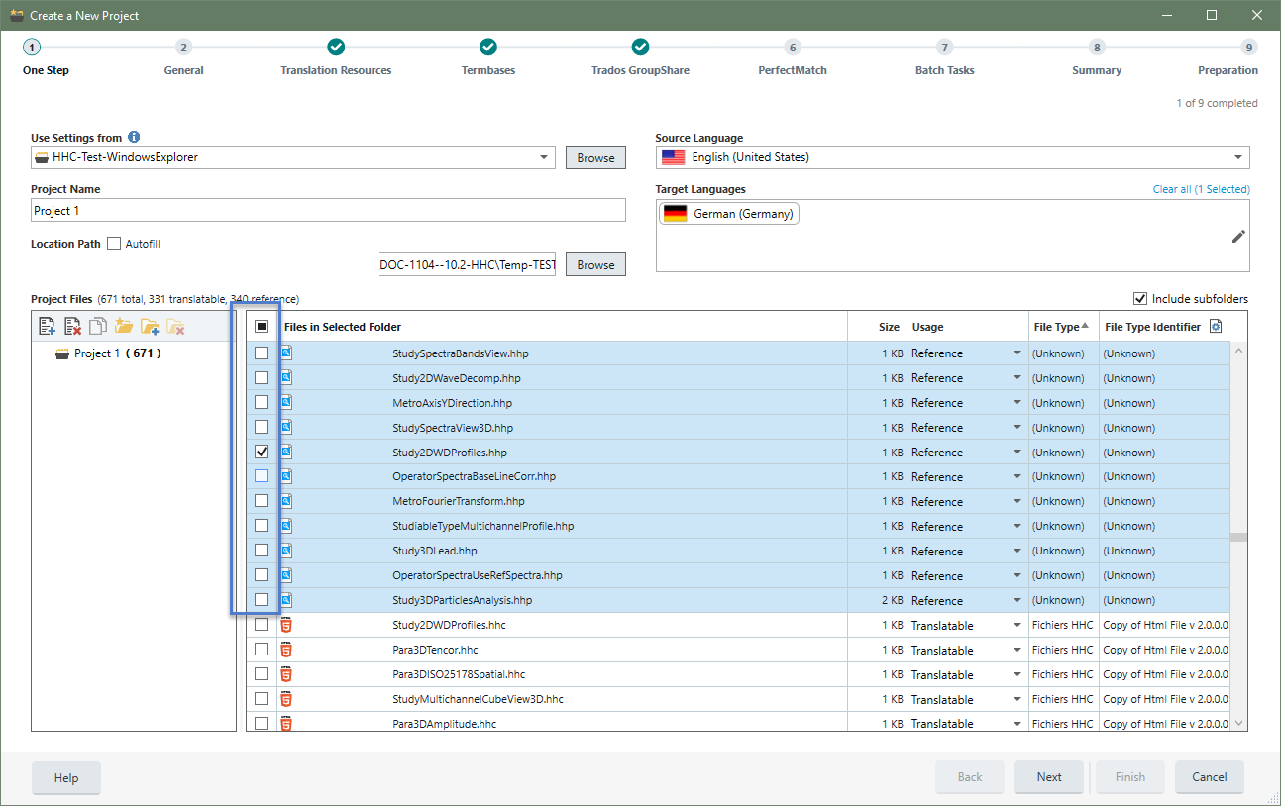Viewport: 1281px width, 806px height.
Task: Enable the Autofill checkbox
Action: (114, 244)
